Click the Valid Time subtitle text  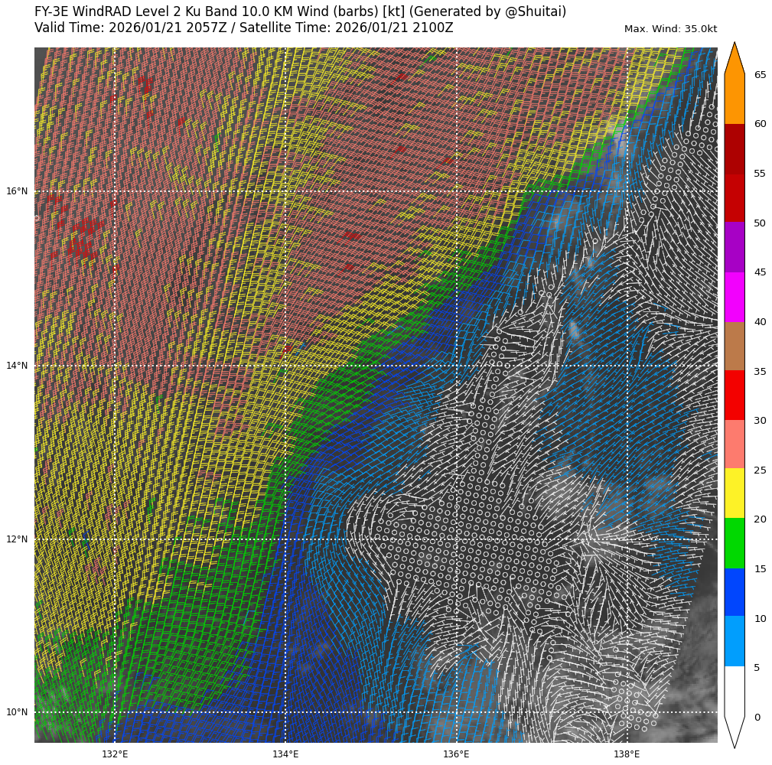(x=243, y=28)
